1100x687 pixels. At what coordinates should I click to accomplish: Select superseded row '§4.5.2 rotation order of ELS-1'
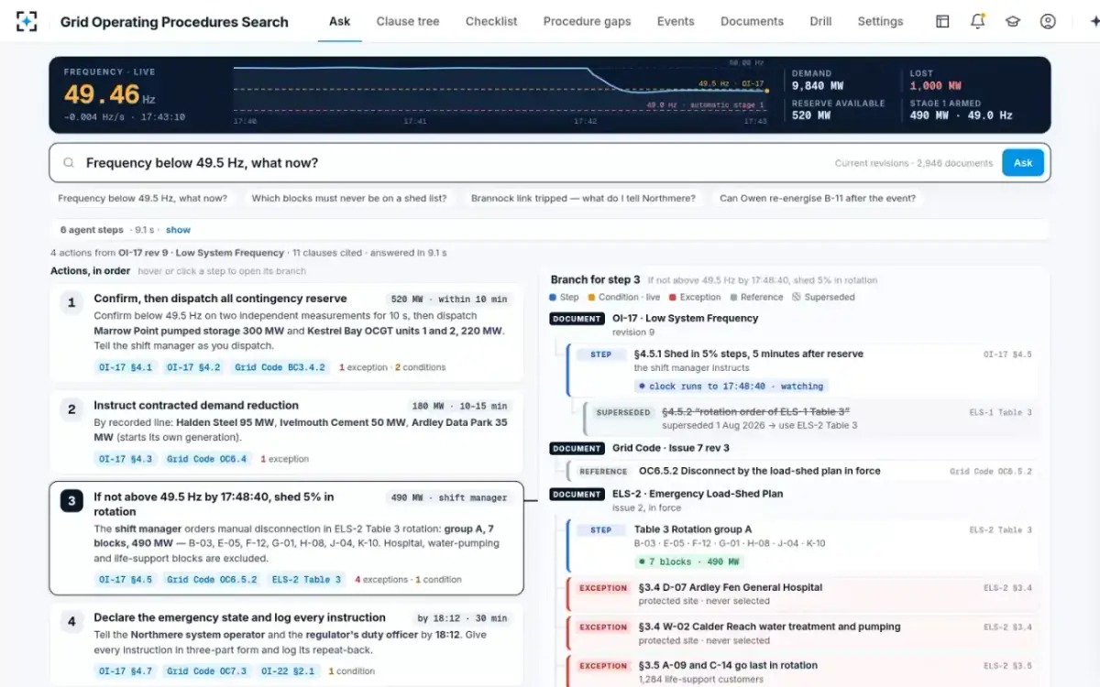810,418
